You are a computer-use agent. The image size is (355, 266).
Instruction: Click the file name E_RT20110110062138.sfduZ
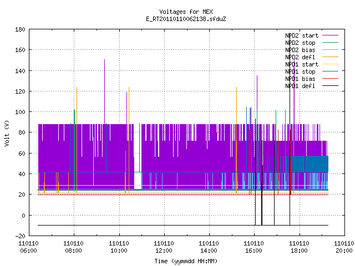[x=186, y=19]
